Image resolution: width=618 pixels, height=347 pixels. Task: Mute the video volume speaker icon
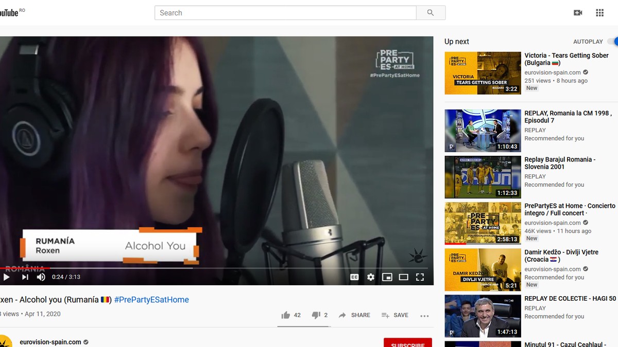(41, 277)
